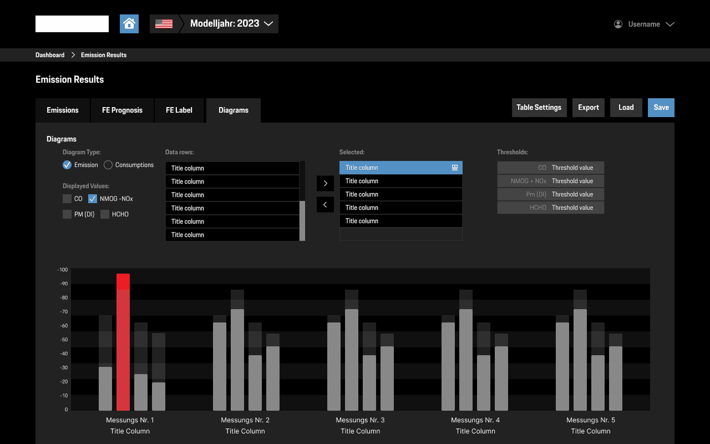The height and width of the screenshot is (444, 710).
Task: Check the HCHO displayed value
Action: point(105,214)
